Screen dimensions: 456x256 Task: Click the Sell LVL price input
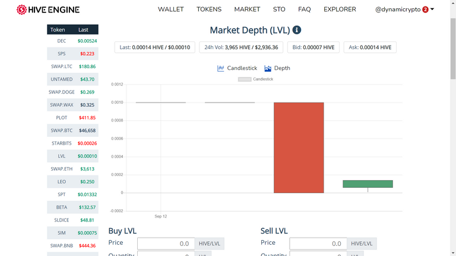point(318,244)
